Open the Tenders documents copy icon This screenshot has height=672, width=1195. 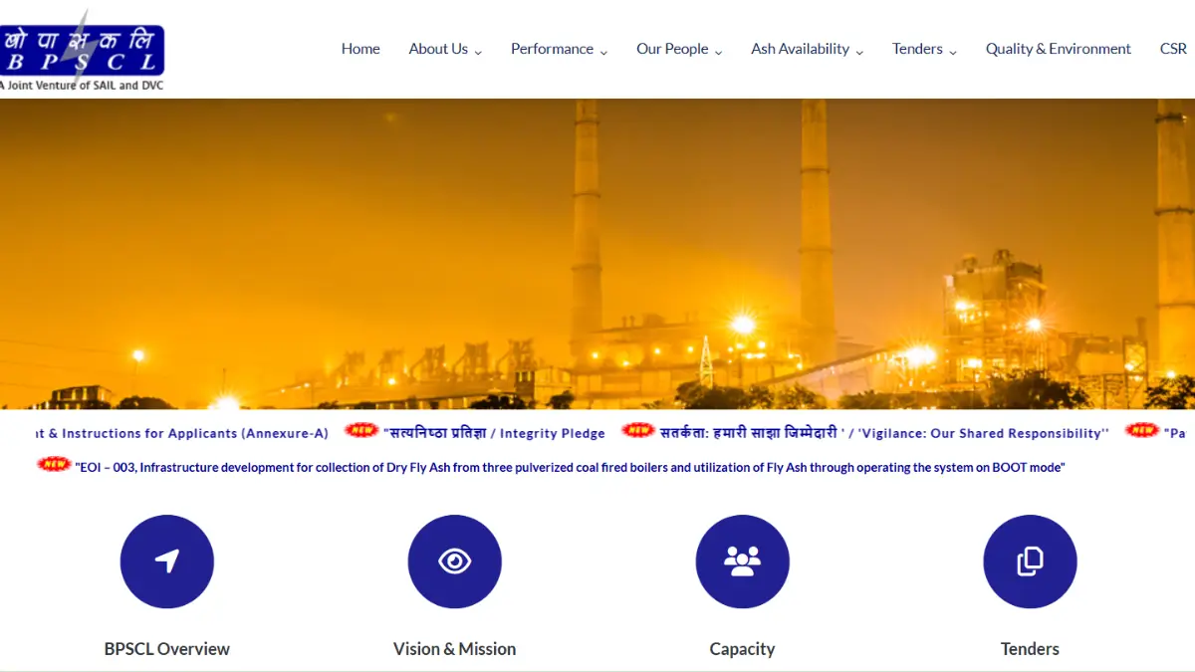coord(1030,561)
